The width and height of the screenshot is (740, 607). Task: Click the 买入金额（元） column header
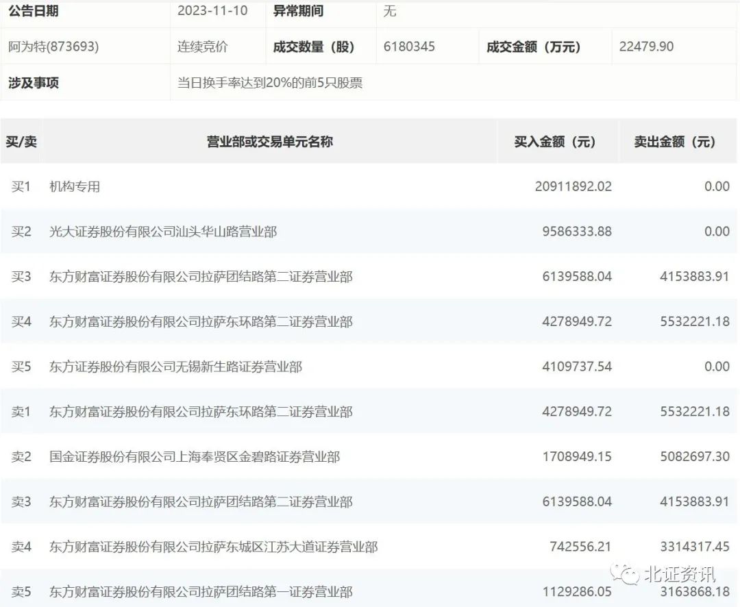click(x=556, y=141)
